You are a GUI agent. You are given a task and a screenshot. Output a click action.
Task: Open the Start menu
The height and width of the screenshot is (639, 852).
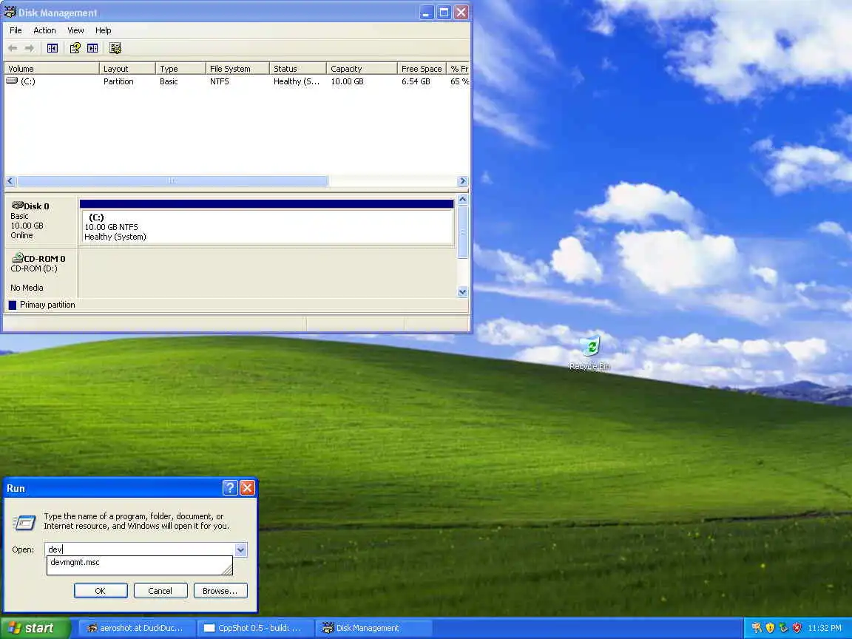(35, 628)
